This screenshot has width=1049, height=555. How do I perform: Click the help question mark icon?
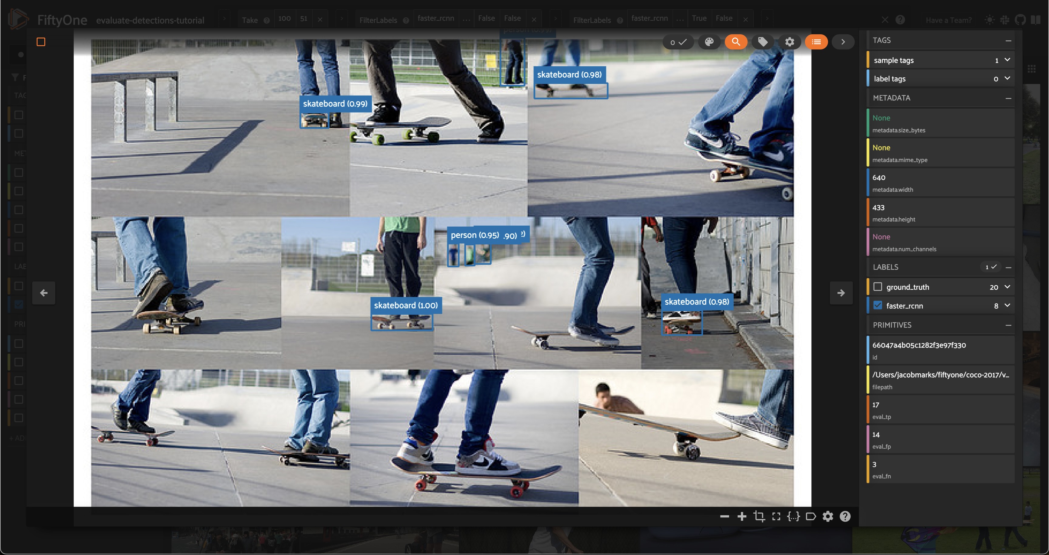(845, 516)
